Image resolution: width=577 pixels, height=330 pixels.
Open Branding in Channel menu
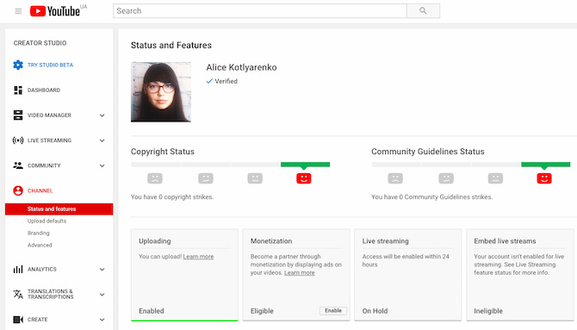point(38,233)
